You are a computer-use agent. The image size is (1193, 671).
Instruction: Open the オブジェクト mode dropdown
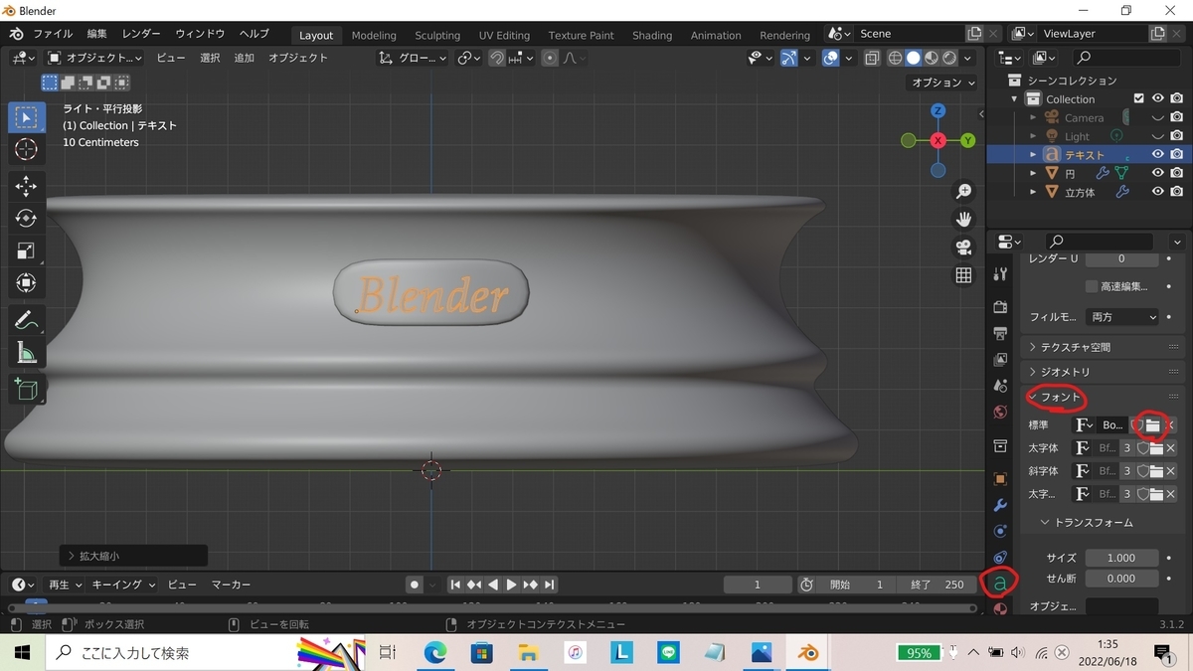click(x=95, y=58)
